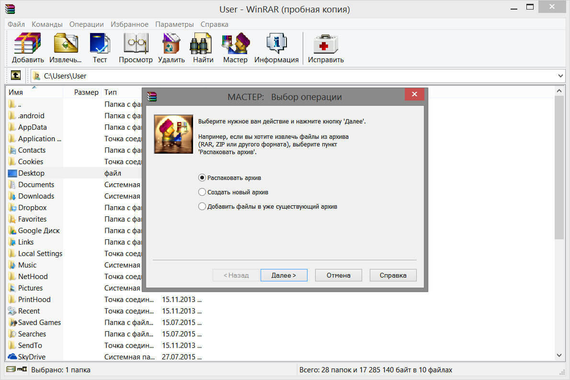Image resolution: width=570 pixels, height=380 pixels.
Task: Expand the path address dropdown arrow
Action: [560, 76]
